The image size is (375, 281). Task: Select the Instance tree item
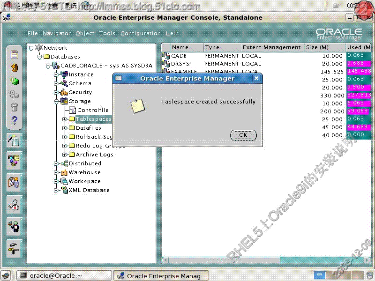[81, 74]
